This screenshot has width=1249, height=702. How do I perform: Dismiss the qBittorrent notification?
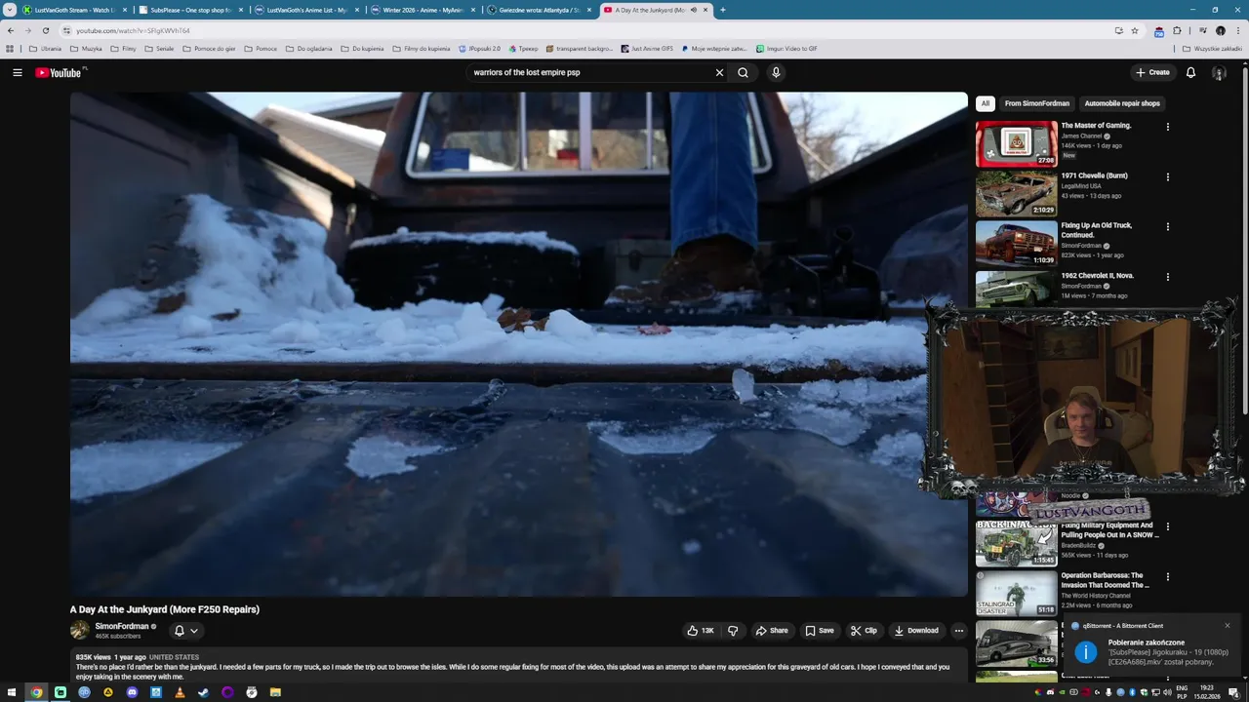pos(1227,626)
